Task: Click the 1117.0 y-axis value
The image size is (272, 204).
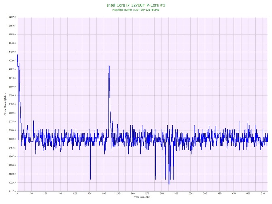Action: point(12,191)
